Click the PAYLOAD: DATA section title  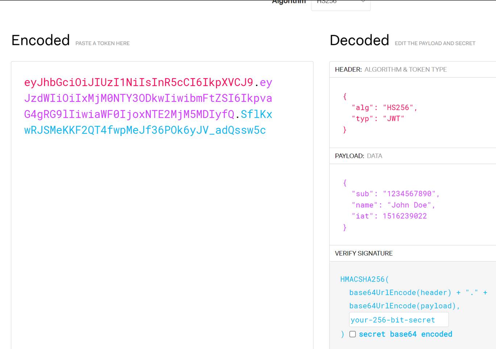point(358,156)
